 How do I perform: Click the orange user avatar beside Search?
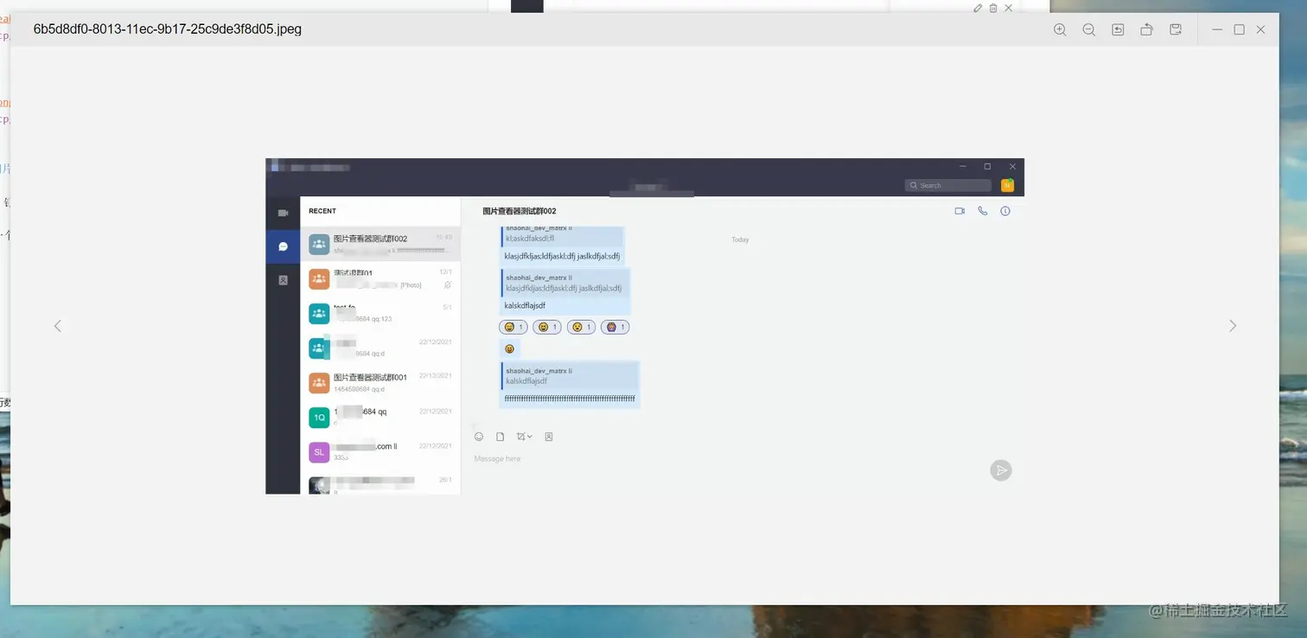click(x=1007, y=185)
